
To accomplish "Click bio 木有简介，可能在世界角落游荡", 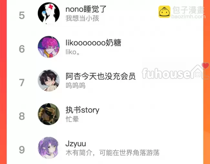I will (112, 153).
